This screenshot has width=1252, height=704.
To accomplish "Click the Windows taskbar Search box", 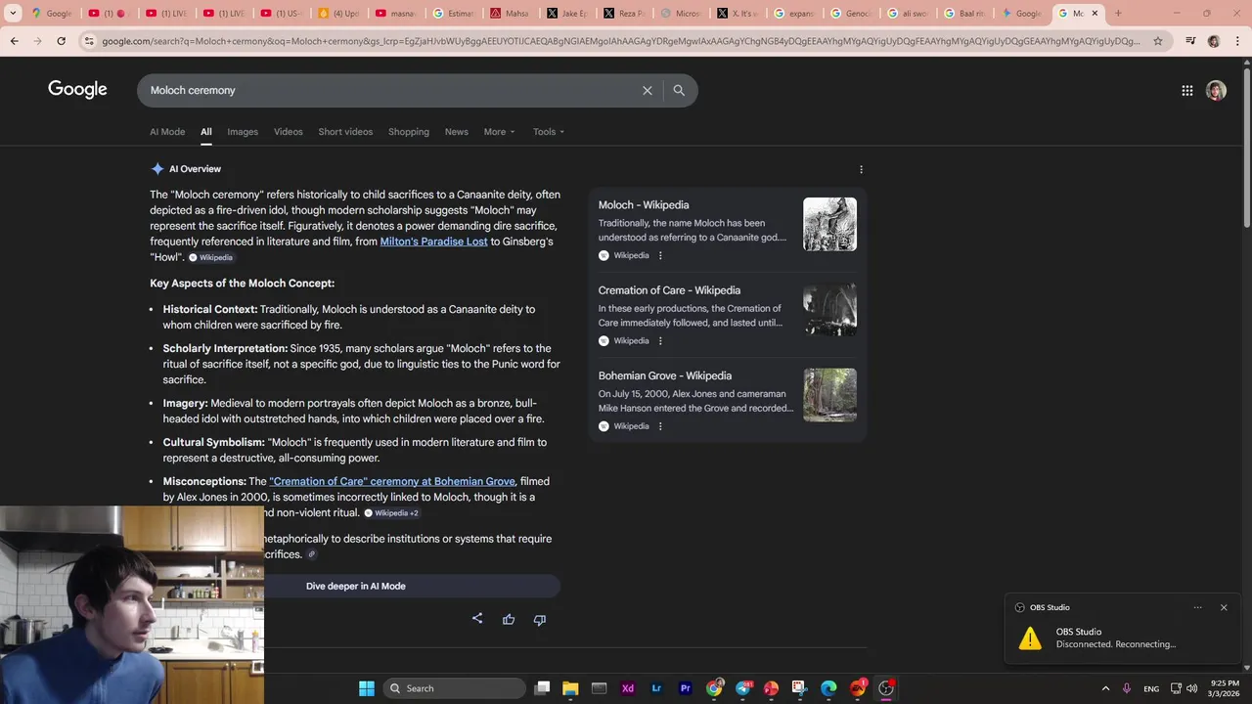I will [454, 688].
